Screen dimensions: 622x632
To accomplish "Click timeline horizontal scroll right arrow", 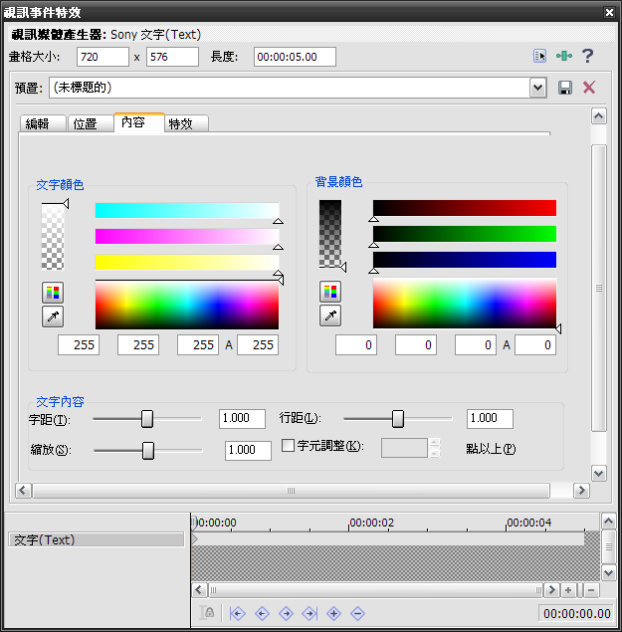I will (x=551, y=590).
